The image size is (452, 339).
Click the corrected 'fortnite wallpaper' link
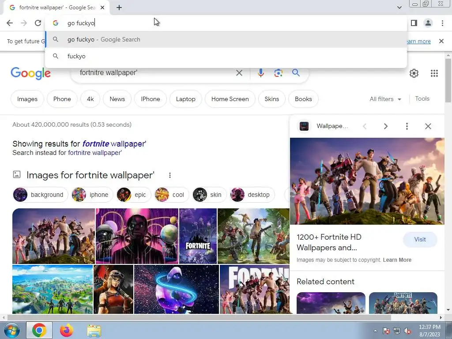(114, 143)
